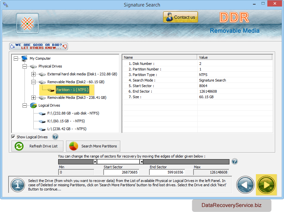Screen dimensions: 284x212
Task: Click the Max sector field
Action: [211, 172]
